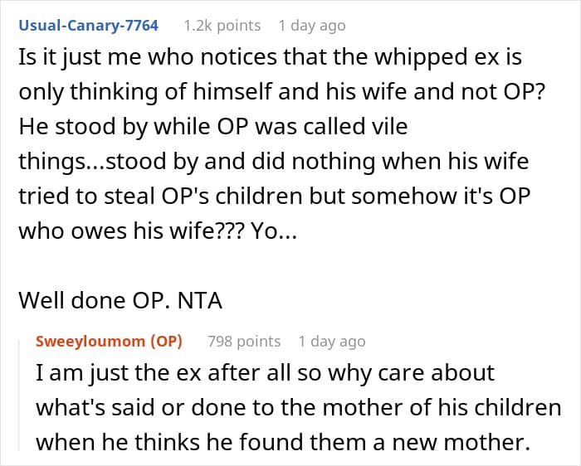Open the top comment's 1 day ago timestamp
This screenshot has width=581, height=466.
click(312, 26)
